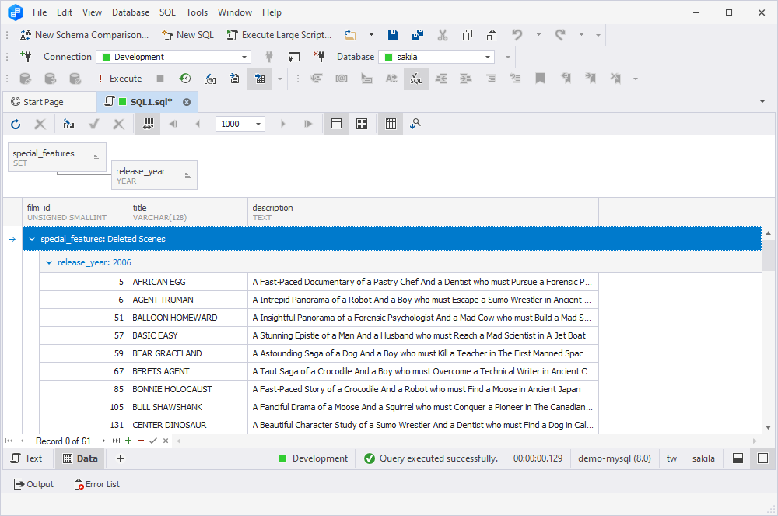The height and width of the screenshot is (516, 778).
Task: Click the special_features group-by box
Action: [x=57, y=157]
